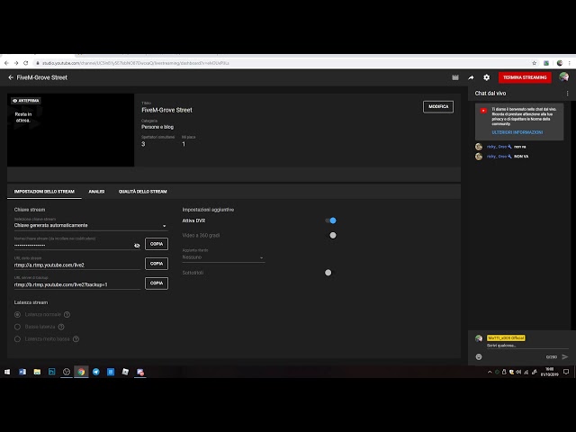Reveal the hidden stream key with eye icon

[137, 246]
